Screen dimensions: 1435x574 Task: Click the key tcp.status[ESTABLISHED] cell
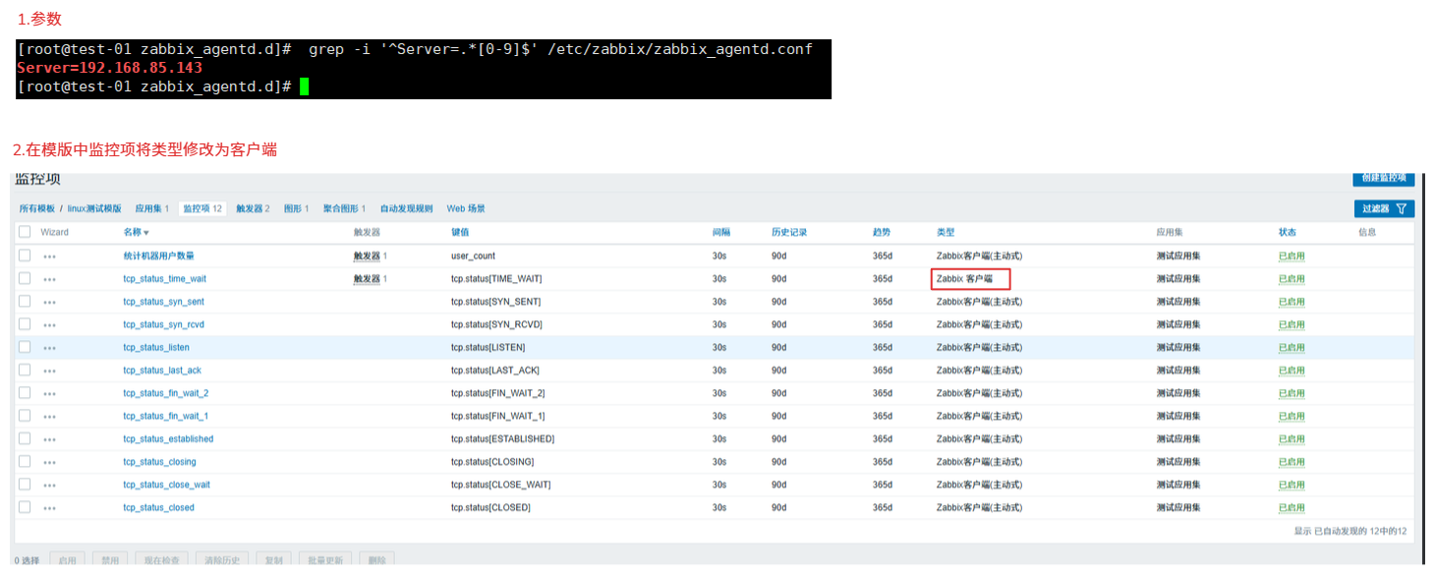coord(502,439)
